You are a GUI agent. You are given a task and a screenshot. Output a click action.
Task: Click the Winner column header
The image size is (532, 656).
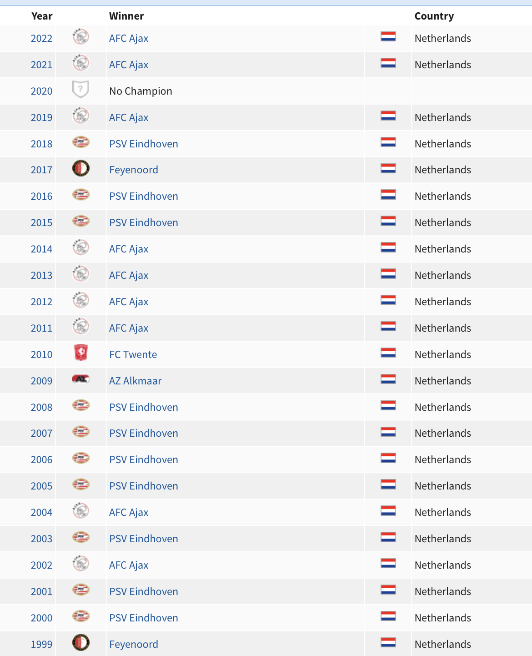click(x=126, y=16)
